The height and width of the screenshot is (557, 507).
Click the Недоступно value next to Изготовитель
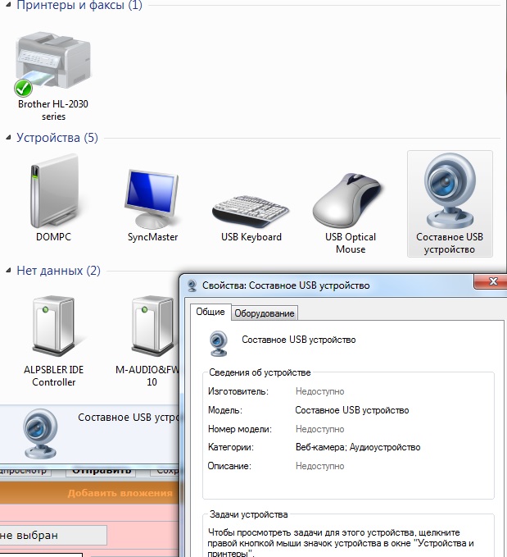[x=320, y=391]
